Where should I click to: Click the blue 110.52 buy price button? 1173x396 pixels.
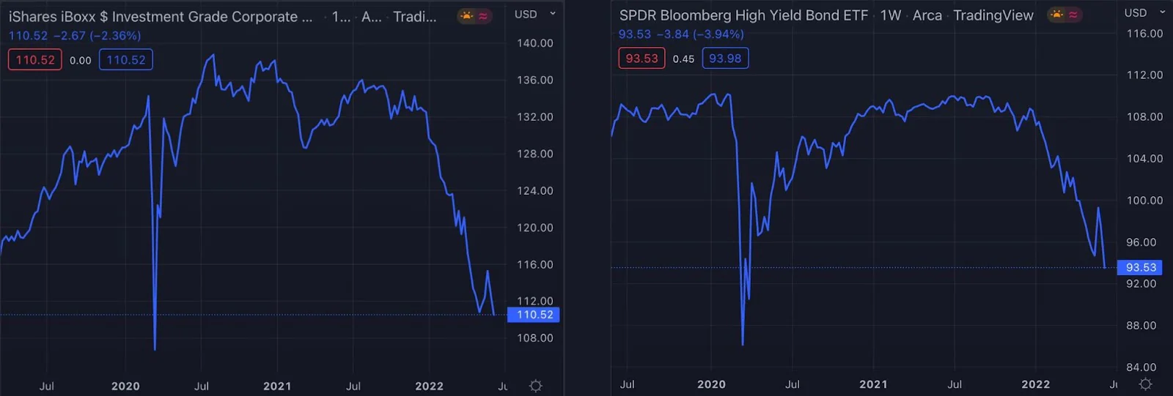[x=126, y=60]
